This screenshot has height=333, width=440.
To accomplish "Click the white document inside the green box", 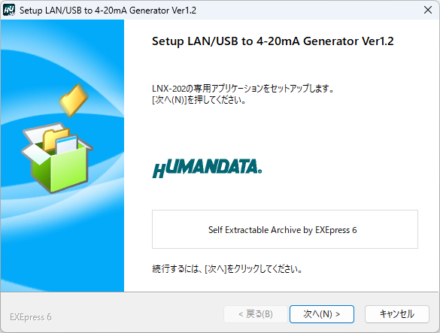I will pyautogui.click(x=67, y=144).
